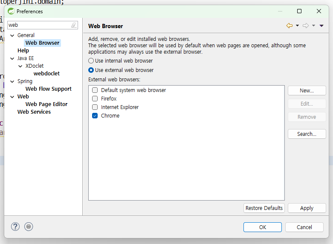Click the Apply button
This screenshot has height=244, width=333.
point(307,208)
